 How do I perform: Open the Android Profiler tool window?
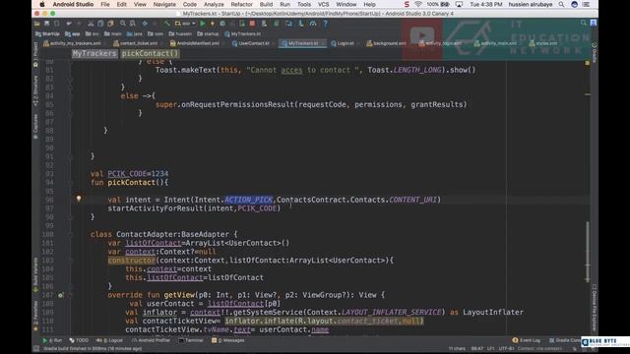[x=151, y=340]
